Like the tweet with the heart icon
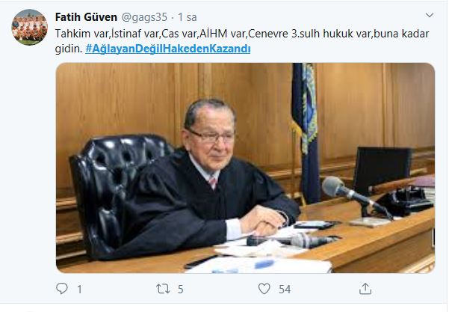 click(264, 289)
